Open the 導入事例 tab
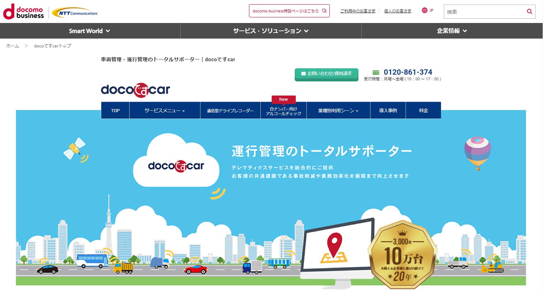The image size is (543, 293). [388, 110]
